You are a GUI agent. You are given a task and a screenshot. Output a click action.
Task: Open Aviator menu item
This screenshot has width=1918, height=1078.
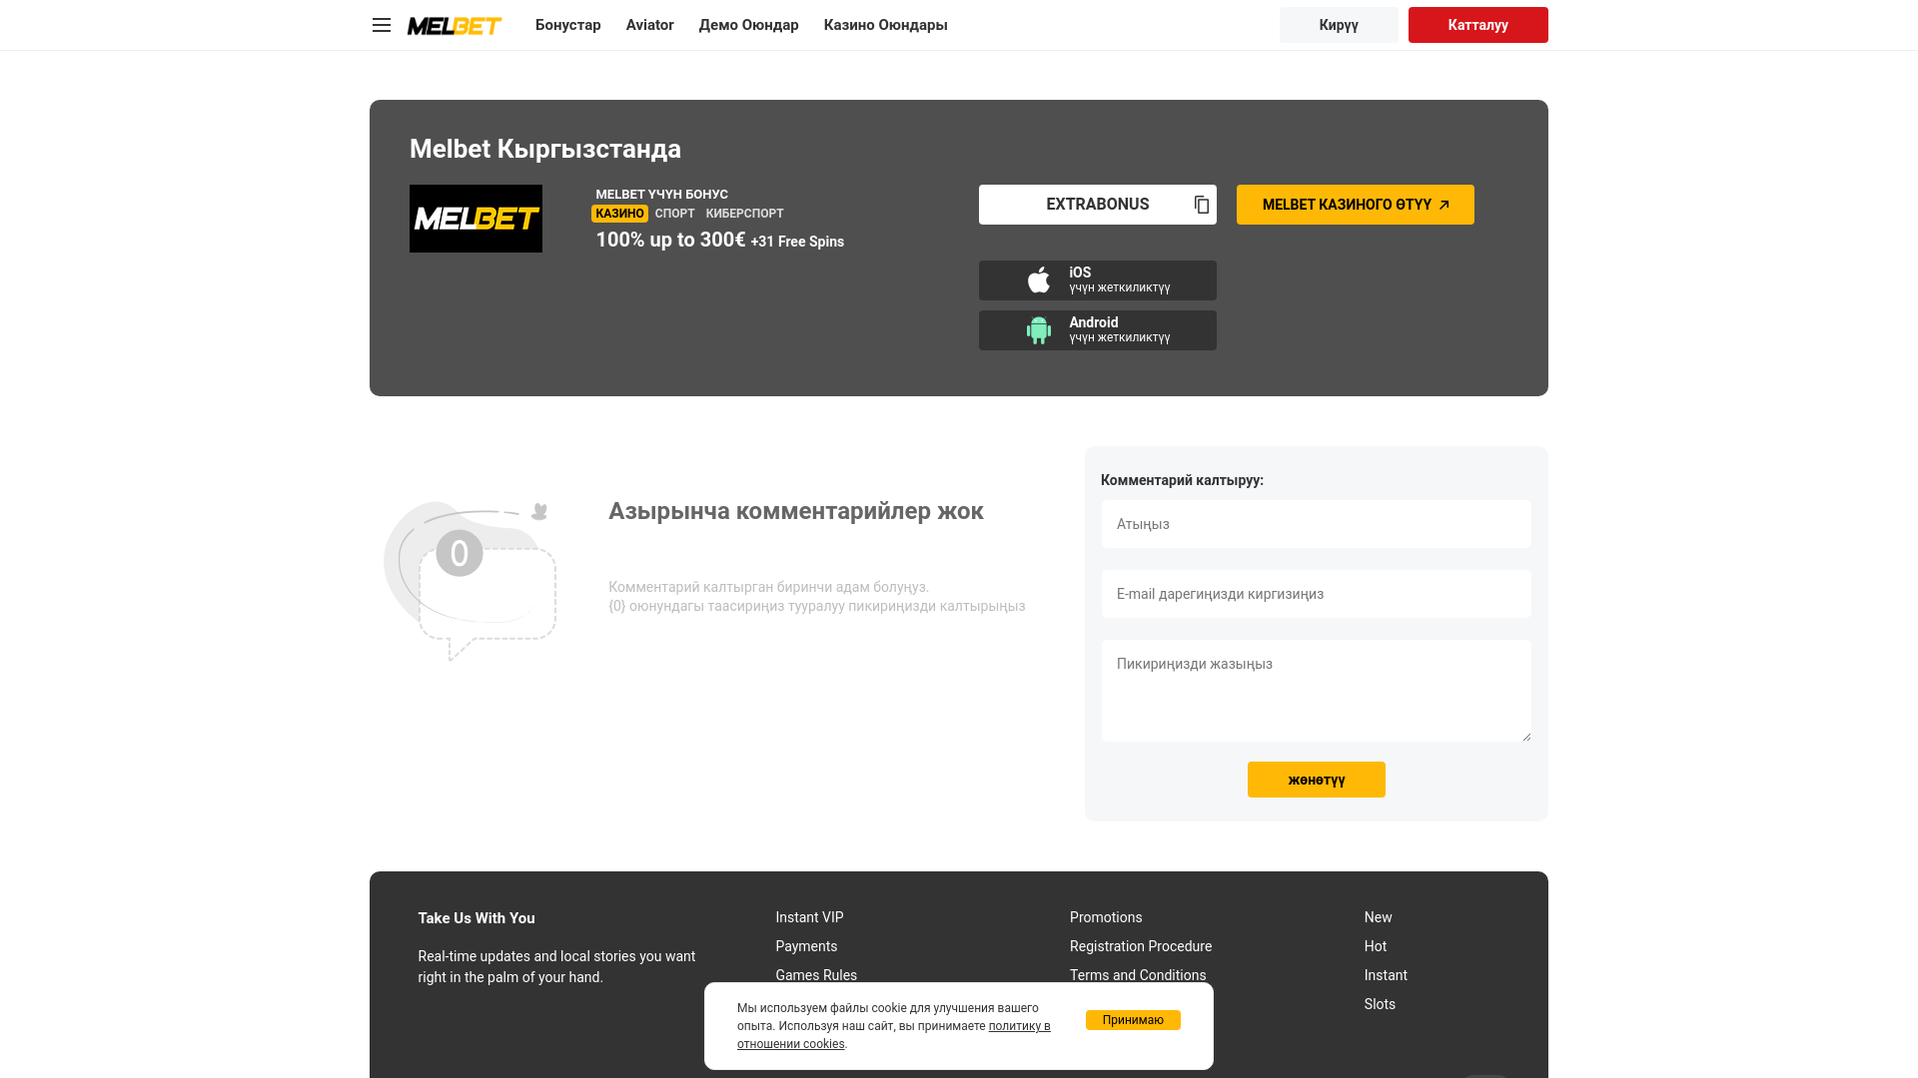(650, 25)
